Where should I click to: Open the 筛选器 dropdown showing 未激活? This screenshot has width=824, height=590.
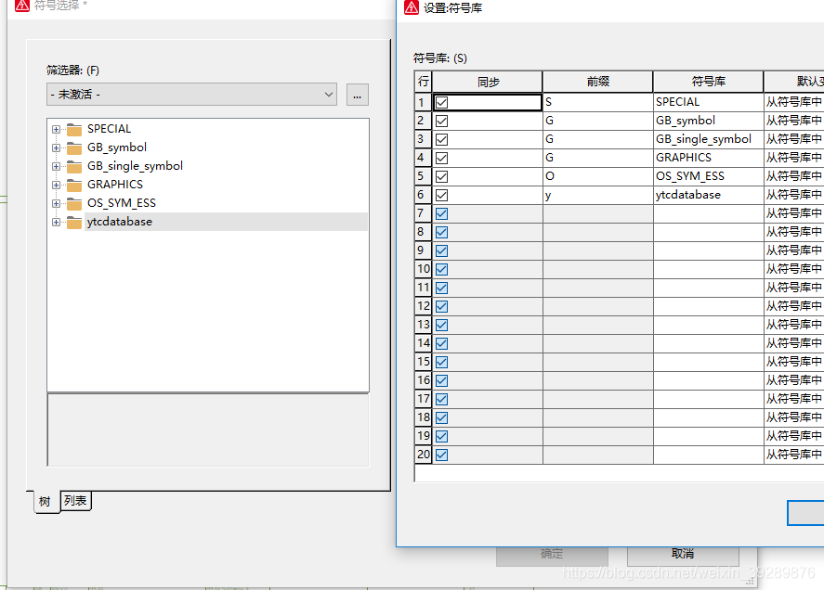[191, 95]
